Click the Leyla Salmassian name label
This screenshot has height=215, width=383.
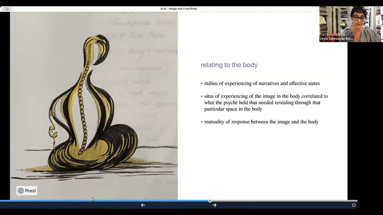click(x=336, y=39)
